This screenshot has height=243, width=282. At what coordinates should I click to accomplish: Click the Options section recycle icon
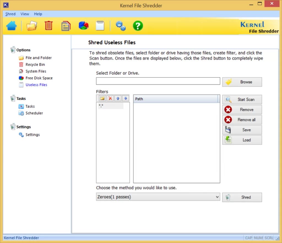click(x=13, y=50)
